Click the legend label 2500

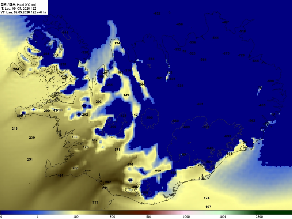[259, 217]
